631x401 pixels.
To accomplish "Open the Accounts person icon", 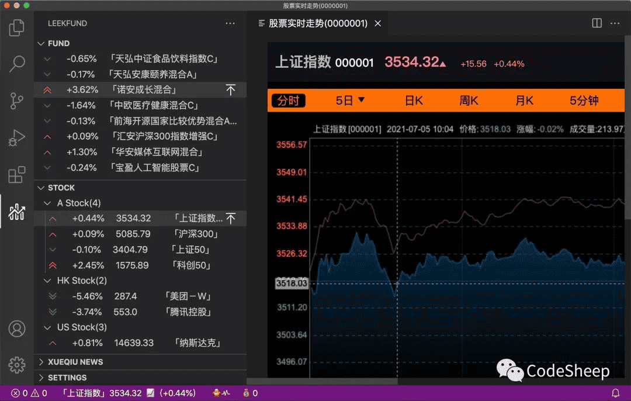I will pos(16,329).
